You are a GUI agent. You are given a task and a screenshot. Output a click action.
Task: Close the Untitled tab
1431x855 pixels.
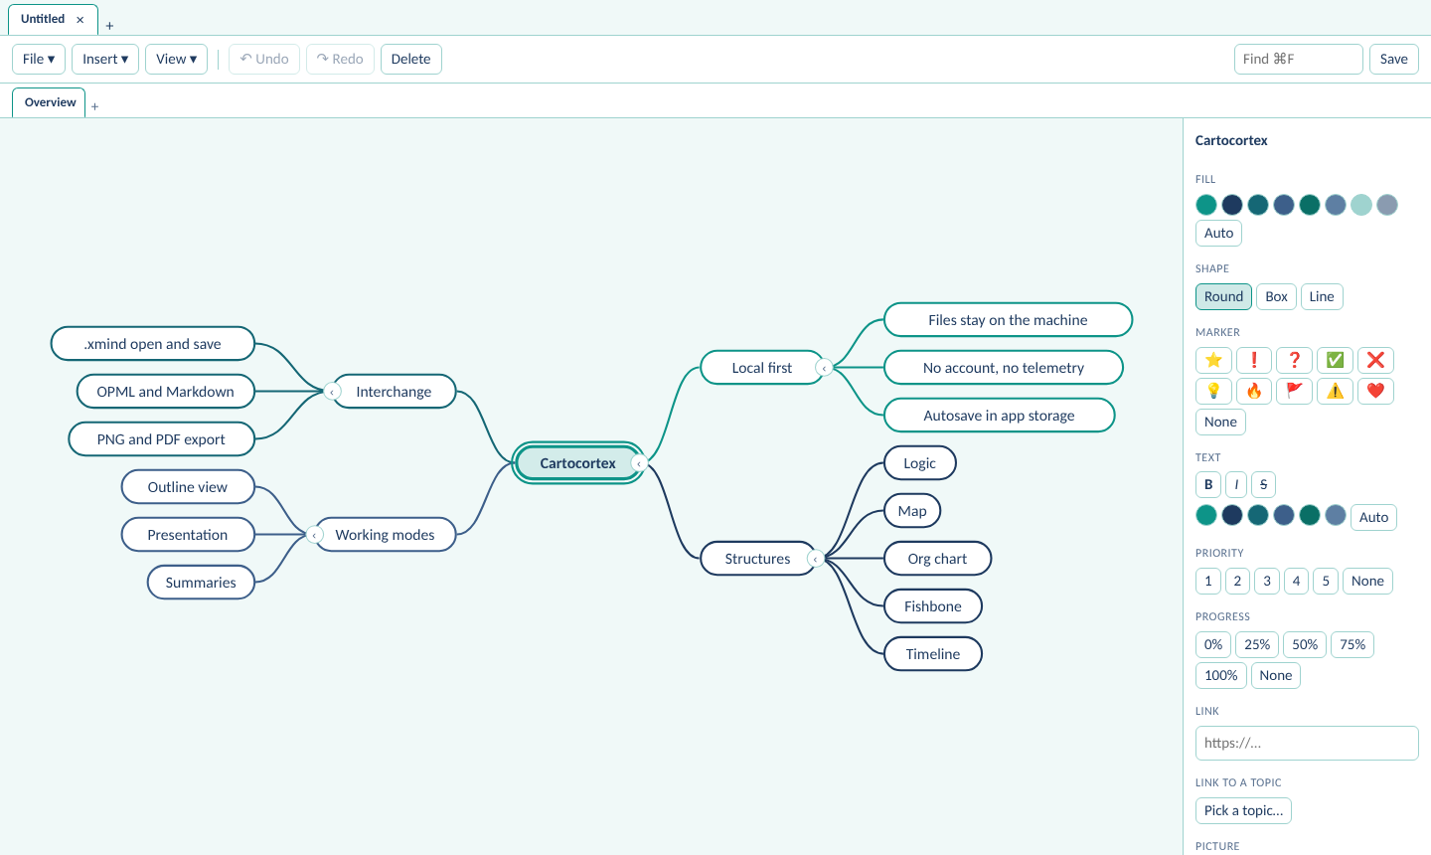tap(80, 20)
